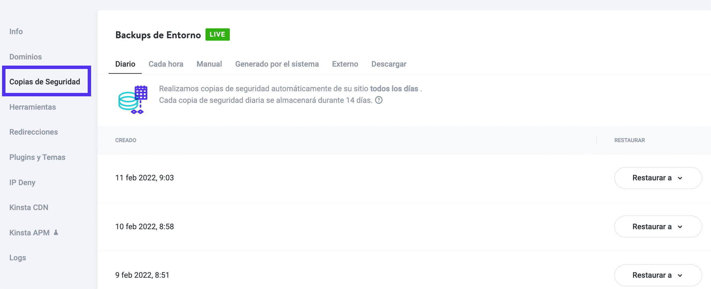This screenshot has width=711, height=289.
Task: Click the Kinsta APM beta flask icon
Action: tap(56, 232)
